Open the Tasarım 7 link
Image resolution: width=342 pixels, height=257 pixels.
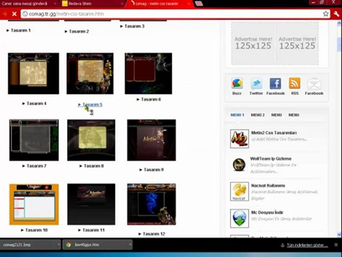click(34, 166)
